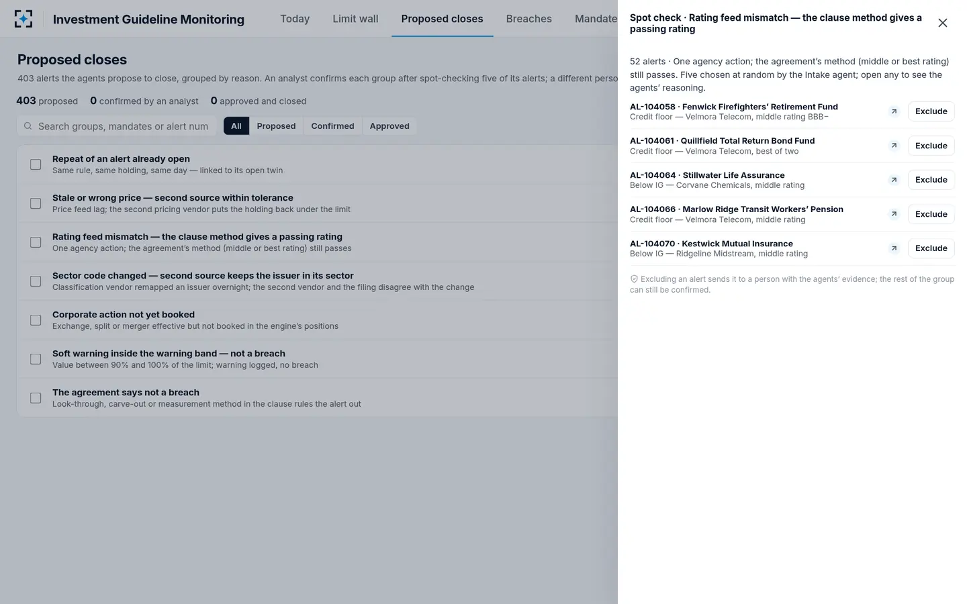
Task: Exclude alert AL-104064 Stillwater Life Assurance
Action: [x=931, y=180]
